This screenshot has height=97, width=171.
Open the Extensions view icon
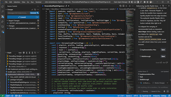(3, 32)
